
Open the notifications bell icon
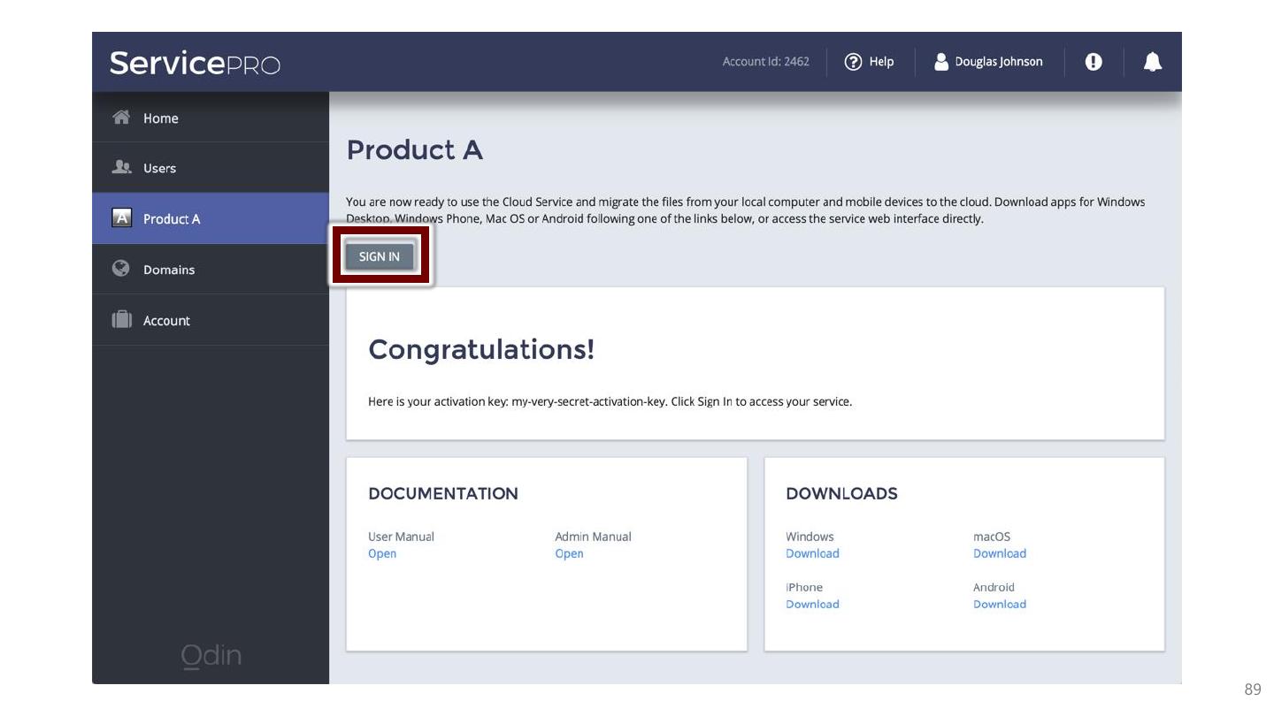tap(1152, 62)
